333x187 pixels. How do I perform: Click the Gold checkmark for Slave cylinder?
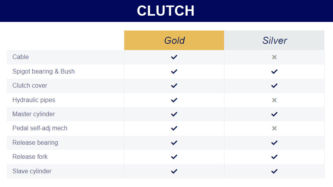click(174, 171)
